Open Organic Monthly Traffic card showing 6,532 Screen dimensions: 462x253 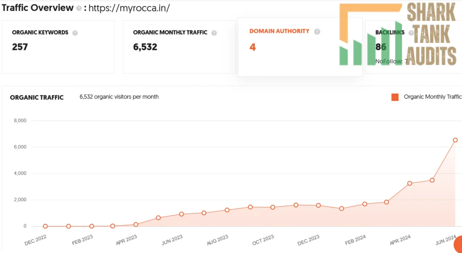(179, 47)
